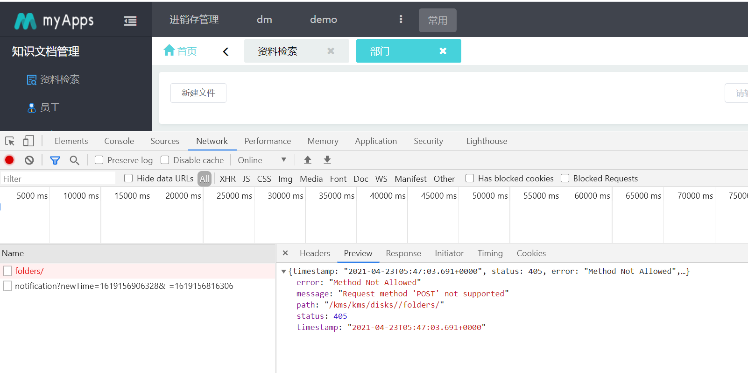This screenshot has width=748, height=373.
Task: Filter requests by All types
Action: click(x=205, y=179)
